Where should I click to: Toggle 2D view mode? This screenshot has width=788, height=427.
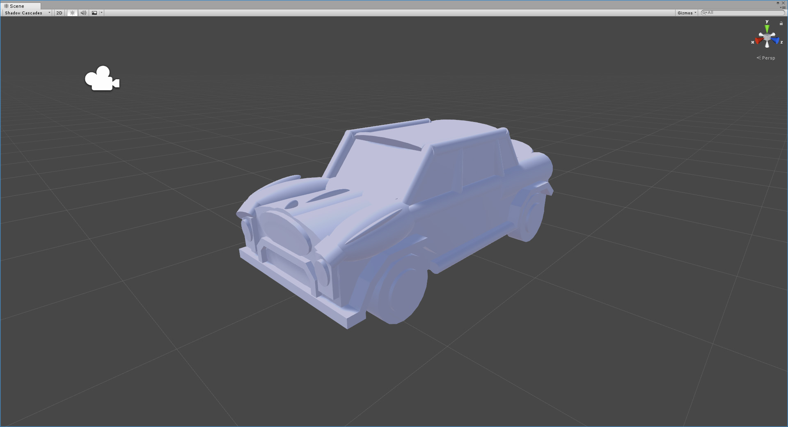59,13
